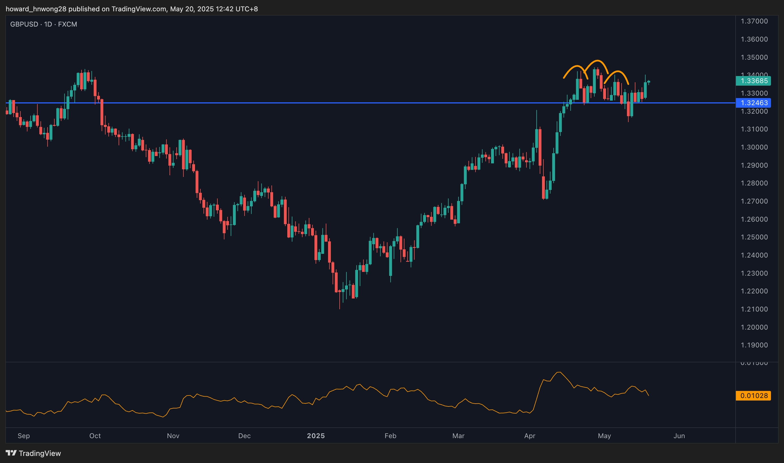Select the blue horizontal support line
The width and height of the screenshot is (784, 463).
[312, 103]
